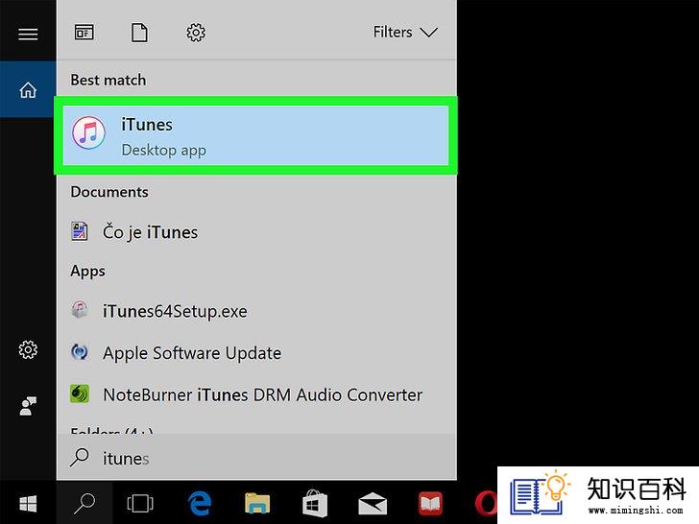Open iTunes Desktop app best match
Viewport: 699px width, 524px height.
(255, 135)
